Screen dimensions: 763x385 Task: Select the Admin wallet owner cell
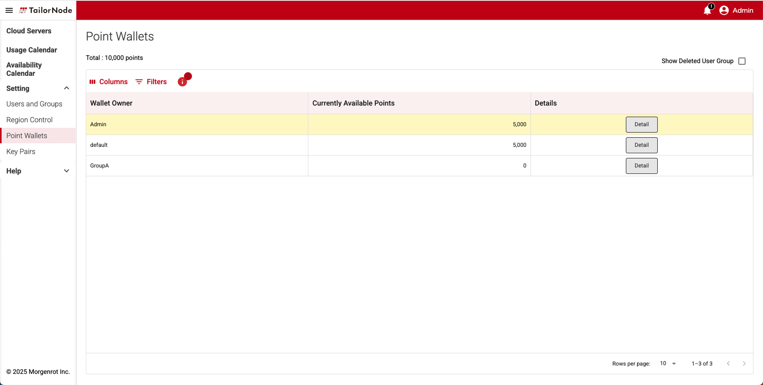197,125
